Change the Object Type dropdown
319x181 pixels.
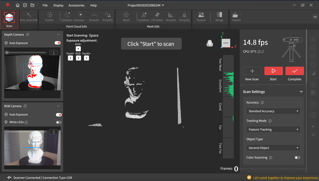coord(273,148)
